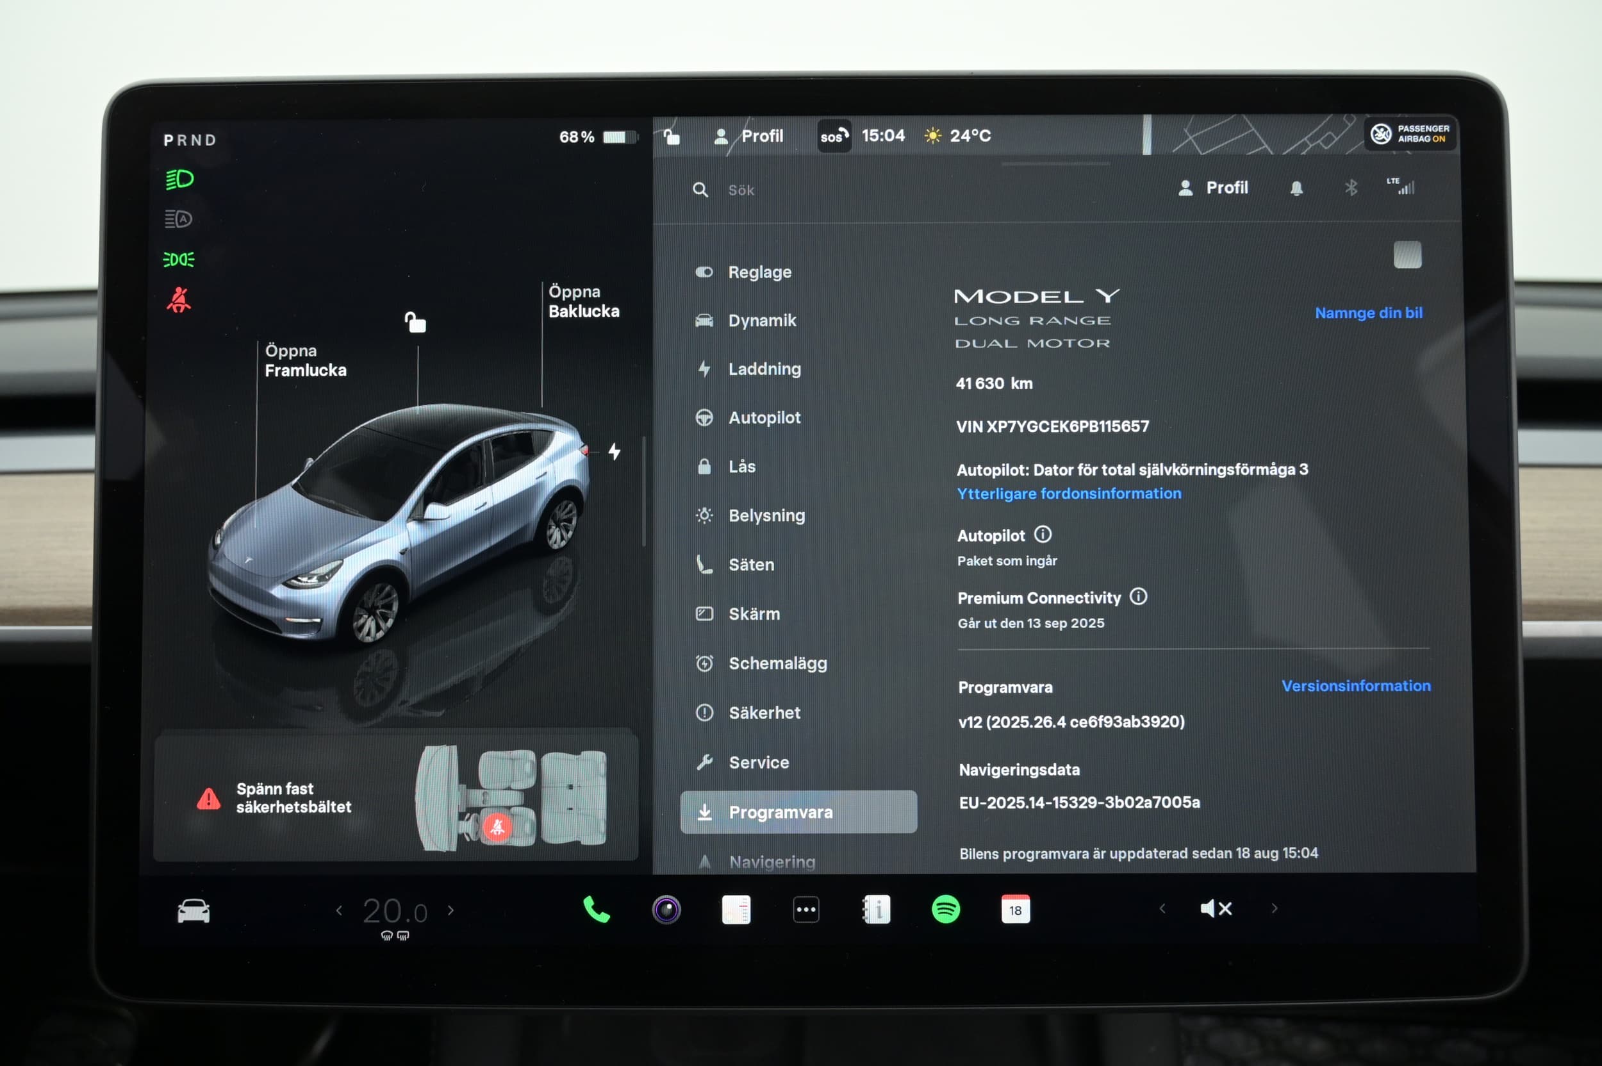The height and width of the screenshot is (1066, 1602).
Task: Tap the headlights indicator icon
Action: (x=179, y=179)
